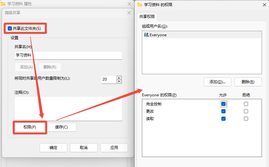Click folder icon in 学习资料 的权限 title
Image resolution: width=269 pixels, height=167 pixels.
click(x=140, y=4)
